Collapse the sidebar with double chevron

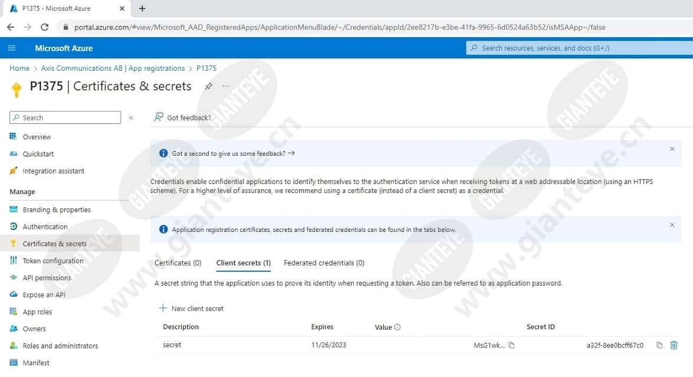coord(132,117)
